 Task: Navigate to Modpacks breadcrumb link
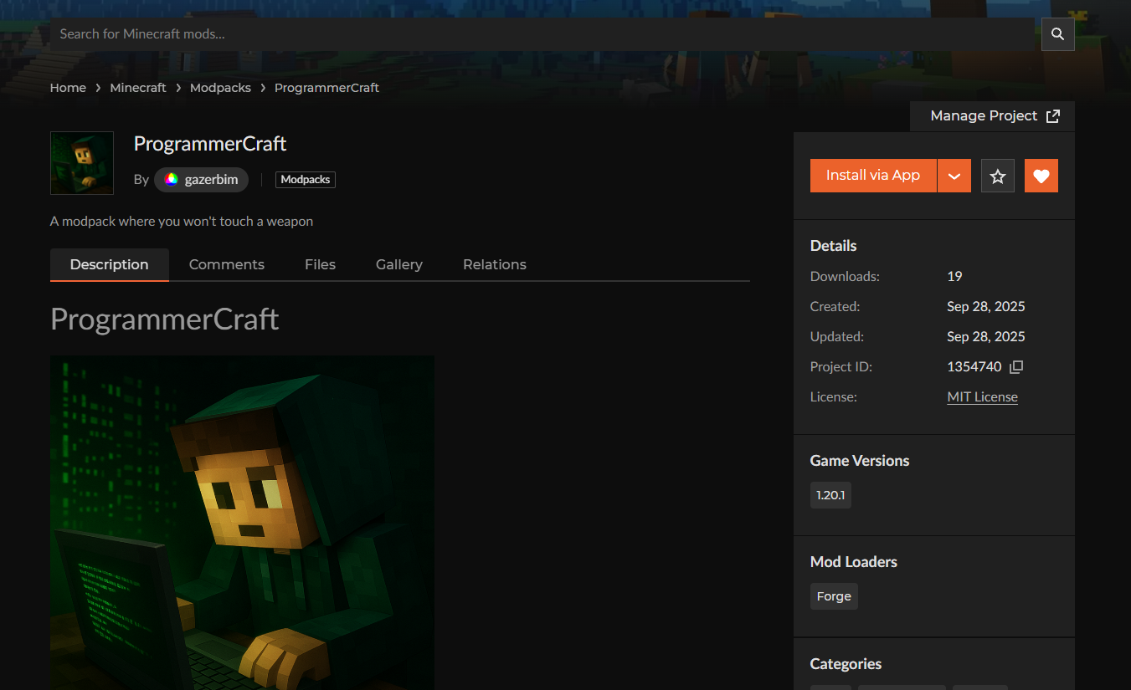pos(220,88)
